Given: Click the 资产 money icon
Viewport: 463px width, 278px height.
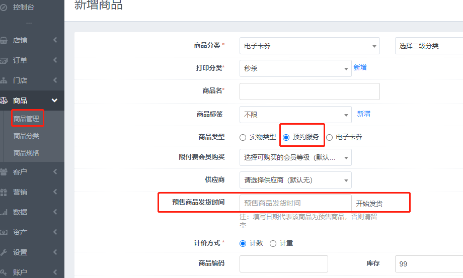Looking at the screenshot, I should (x=4, y=232).
